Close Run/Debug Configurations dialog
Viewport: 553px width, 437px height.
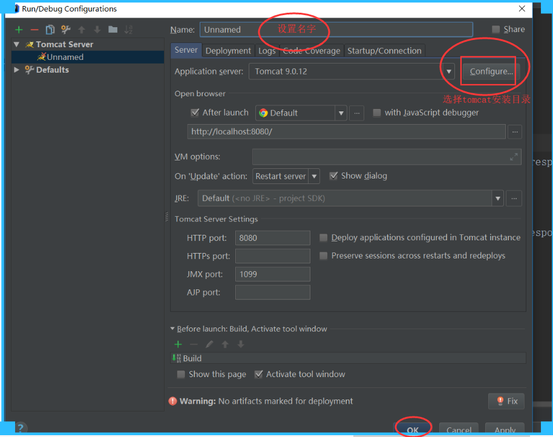pos(522,8)
